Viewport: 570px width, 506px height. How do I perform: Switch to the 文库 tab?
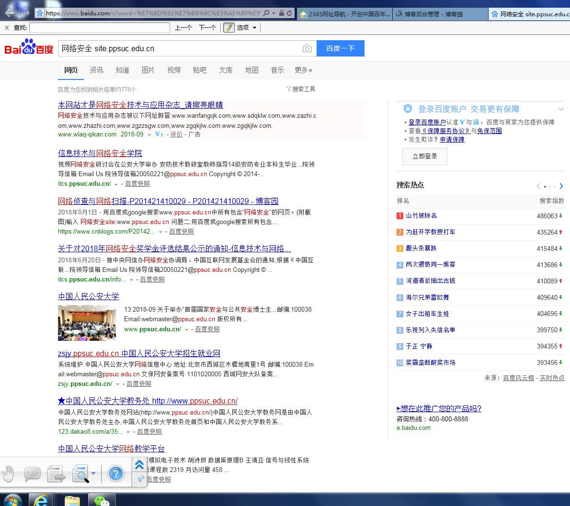click(x=226, y=70)
